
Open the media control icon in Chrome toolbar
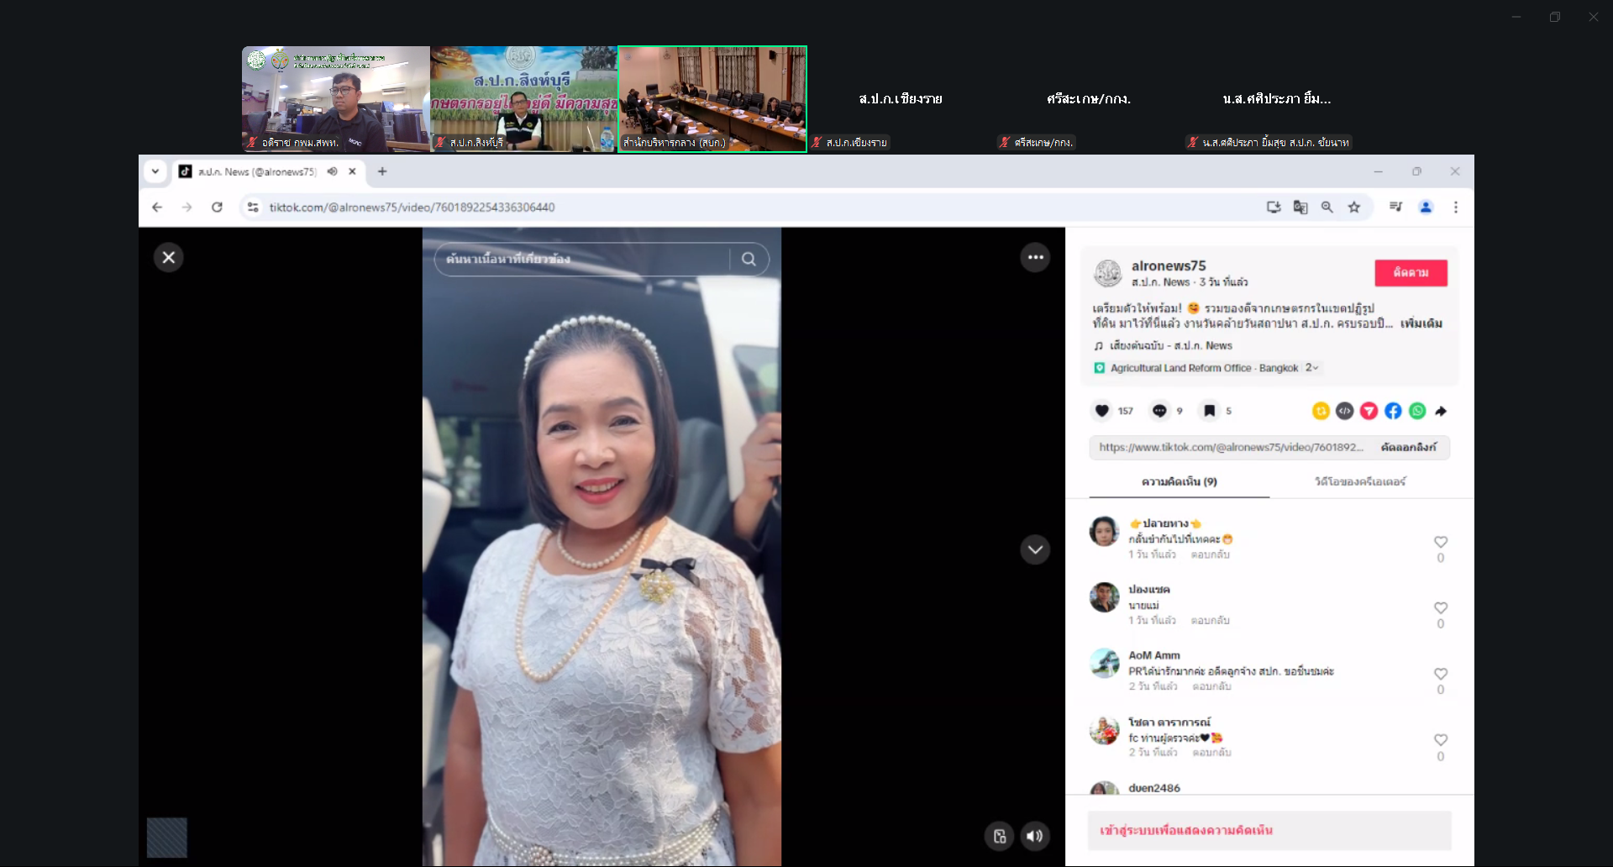point(1395,208)
